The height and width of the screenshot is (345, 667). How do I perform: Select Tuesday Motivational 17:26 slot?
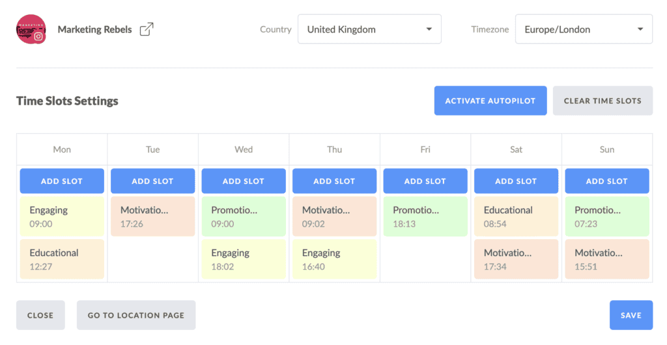point(152,216)
